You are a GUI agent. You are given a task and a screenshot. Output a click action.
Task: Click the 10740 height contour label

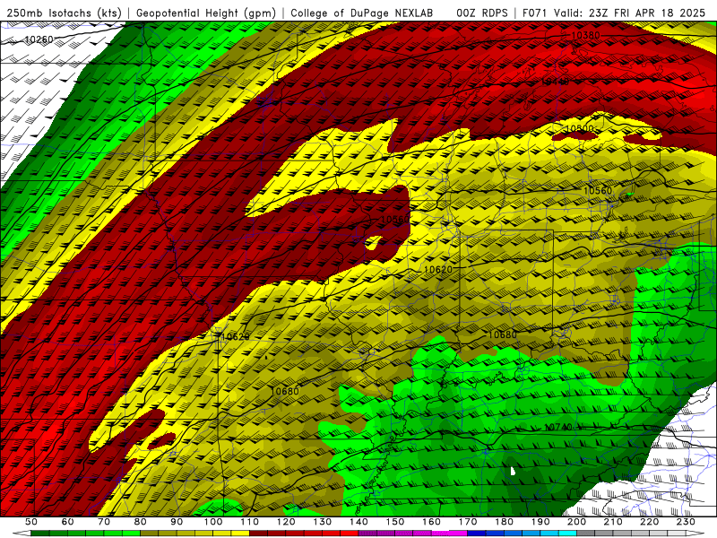(x=558, y=427)
